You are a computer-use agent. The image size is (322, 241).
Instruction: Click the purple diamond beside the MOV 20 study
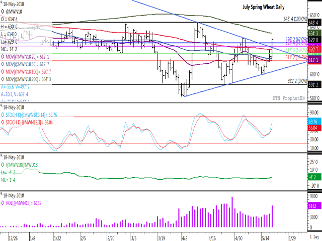click(3, 57)
